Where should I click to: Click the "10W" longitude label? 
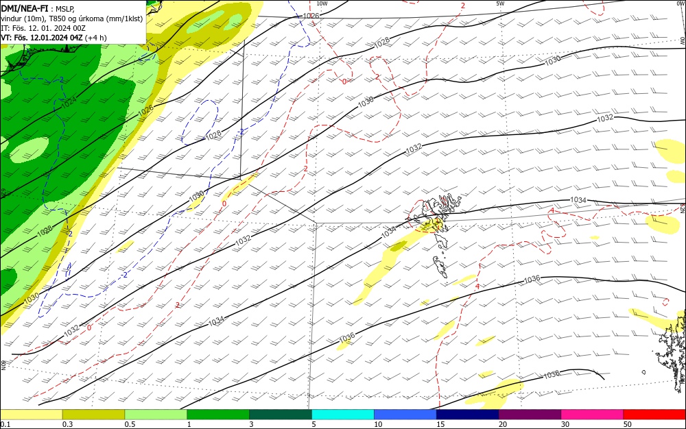[x=322, y=3]
